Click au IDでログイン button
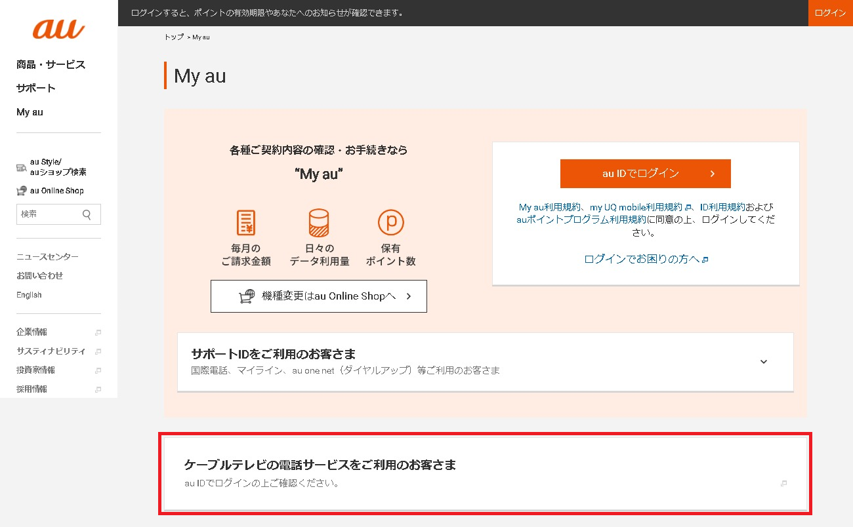This screenshot has width=853, height=527. (x=645, y=174)
